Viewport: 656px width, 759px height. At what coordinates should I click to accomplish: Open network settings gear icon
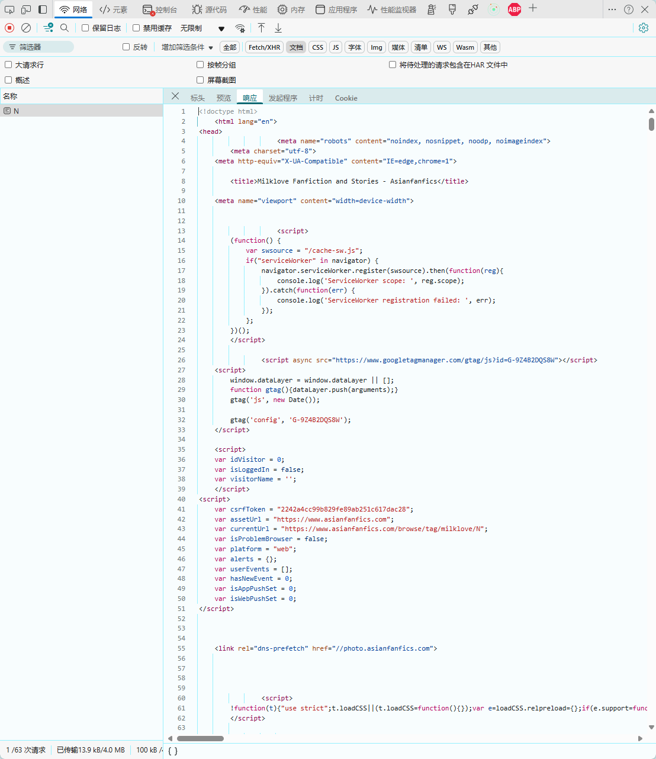tap(644, 28)
